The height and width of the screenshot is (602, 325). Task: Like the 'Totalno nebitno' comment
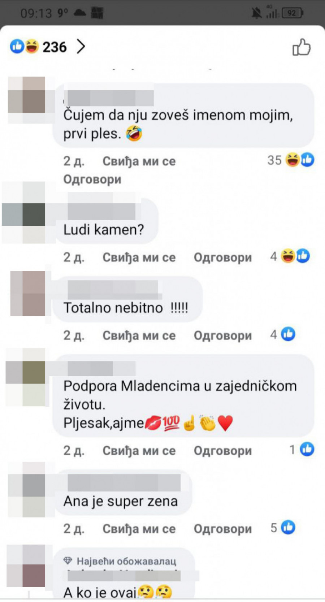pos(139,335)
